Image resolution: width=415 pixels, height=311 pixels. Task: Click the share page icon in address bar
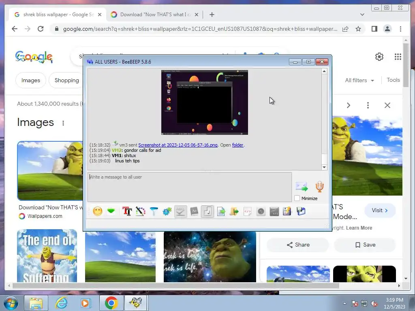coord(345,29)
